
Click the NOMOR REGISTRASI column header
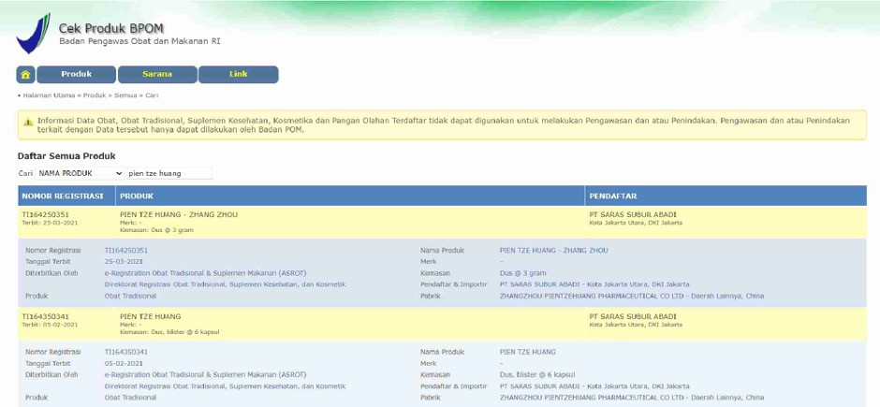coord(63,196)
